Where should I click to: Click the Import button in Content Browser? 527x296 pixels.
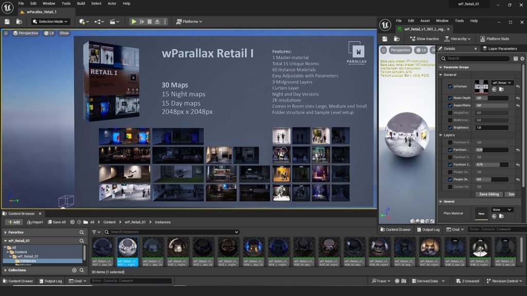click(34, 222)
